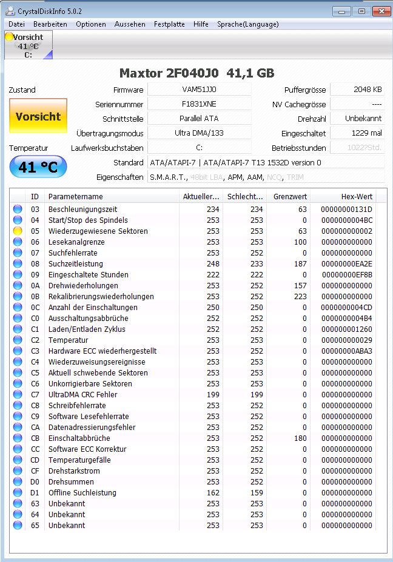Click the blue status icon for Einschaltabbrüche
393x562 pixels.
[18, 438]
